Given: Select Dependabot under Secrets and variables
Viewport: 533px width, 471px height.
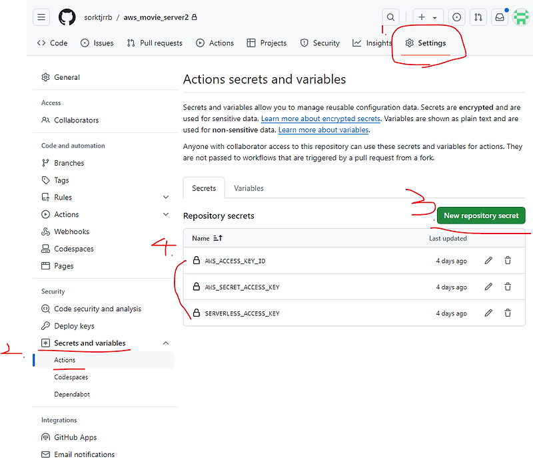Looking at the screenshot, I should click(x=72, y=394).
